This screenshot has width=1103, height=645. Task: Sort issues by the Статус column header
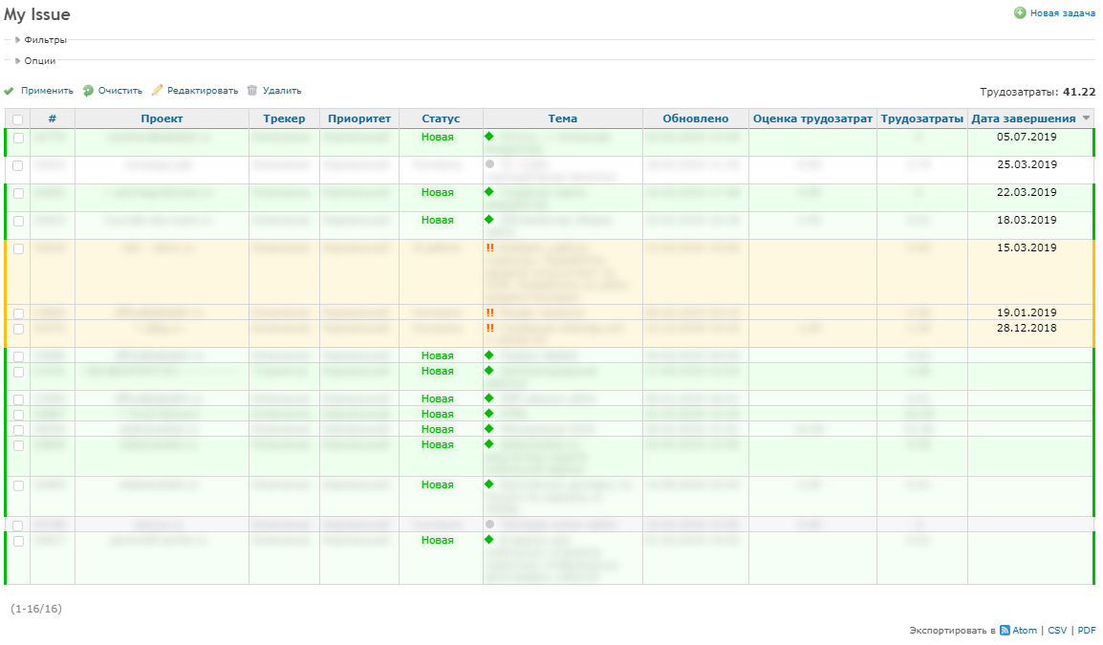click(x=441, y=118)
